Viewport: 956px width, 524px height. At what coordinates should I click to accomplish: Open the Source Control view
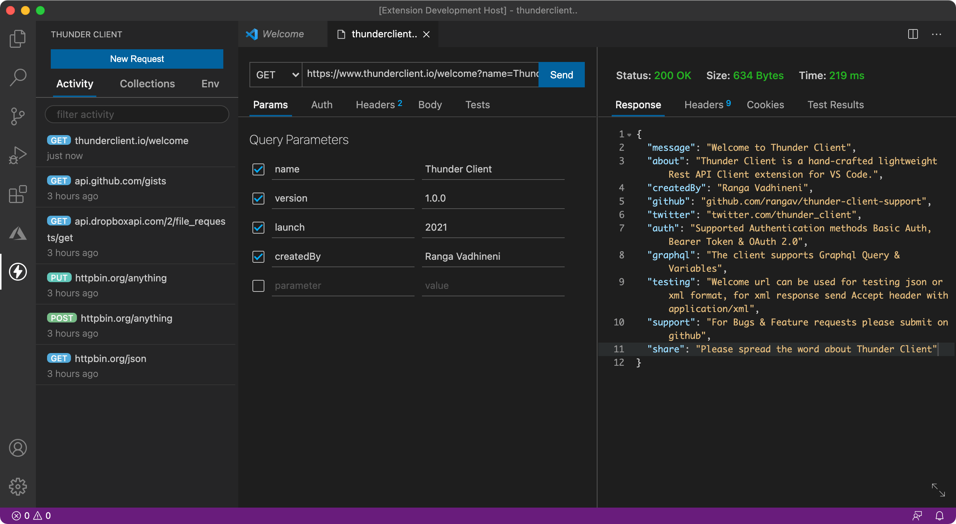tap(18, 116)
